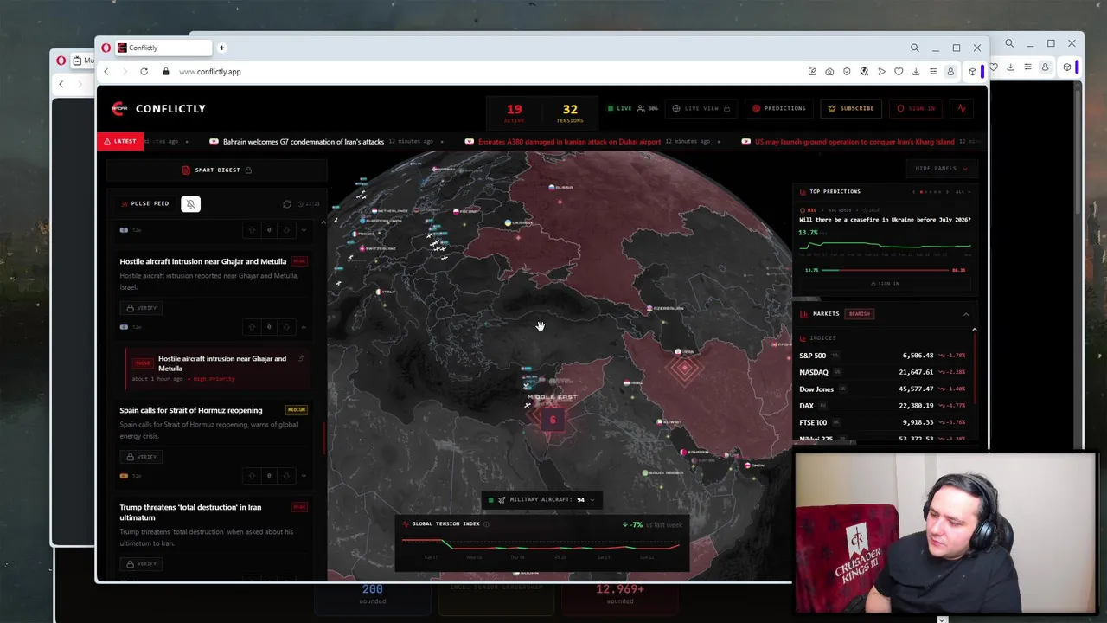Click the prediction probability bar 13.7% to 86.3%
Image resolution: width=1107 pixels, height=623 pixels.
pos(885,270)
